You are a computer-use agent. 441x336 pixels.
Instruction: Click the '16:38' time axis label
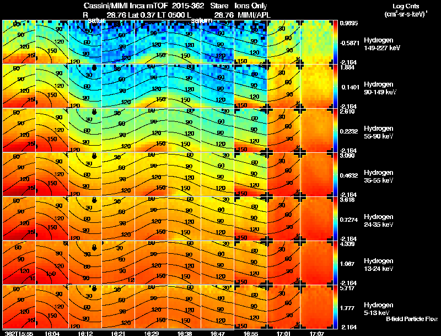pyautogui.click(x=185, y=333)
